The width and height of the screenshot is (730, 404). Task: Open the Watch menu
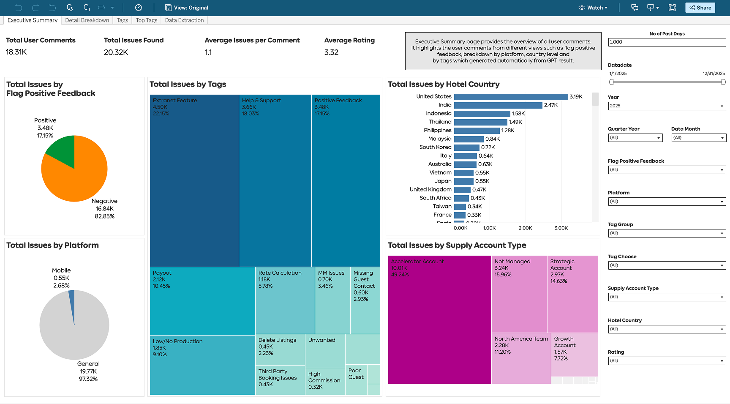tap(593, 8)
